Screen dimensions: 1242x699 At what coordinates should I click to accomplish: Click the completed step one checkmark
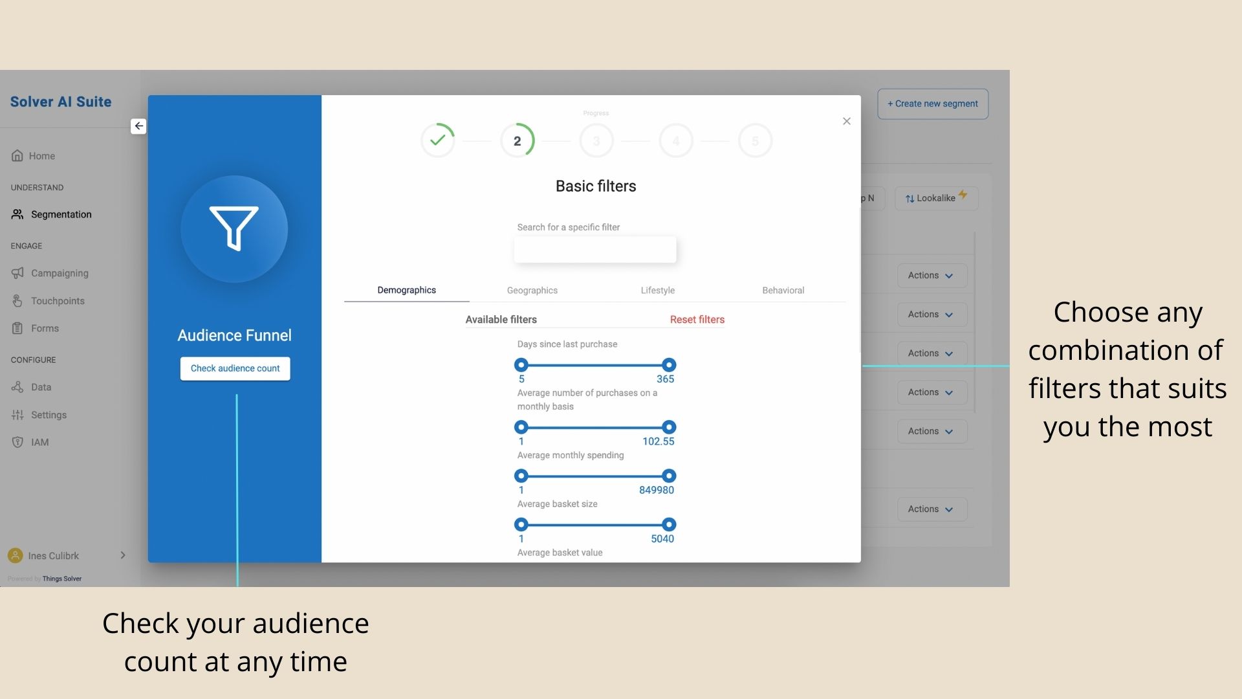[x=438, y=140]
